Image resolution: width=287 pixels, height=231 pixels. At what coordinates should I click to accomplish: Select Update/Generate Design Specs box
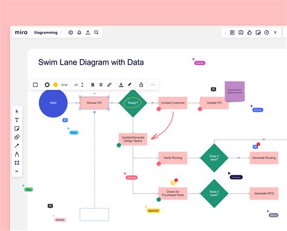(133, 139)
